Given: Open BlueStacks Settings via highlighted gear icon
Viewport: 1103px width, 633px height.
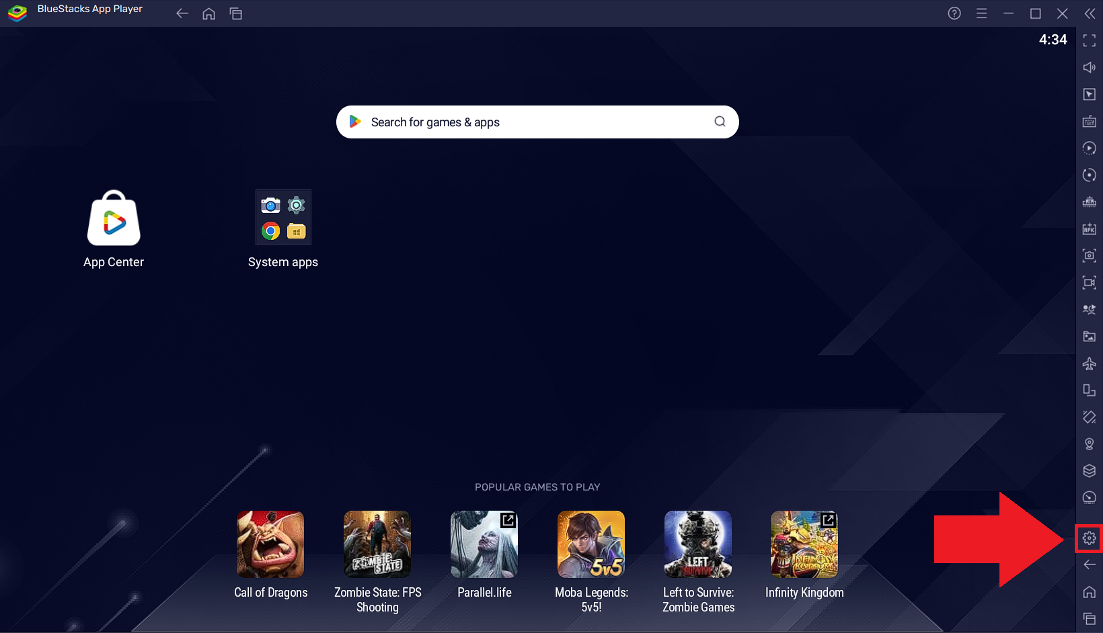Looking at the screenshot, I should click(x=1089, y=538).
